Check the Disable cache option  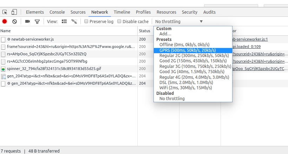point(119,21)
